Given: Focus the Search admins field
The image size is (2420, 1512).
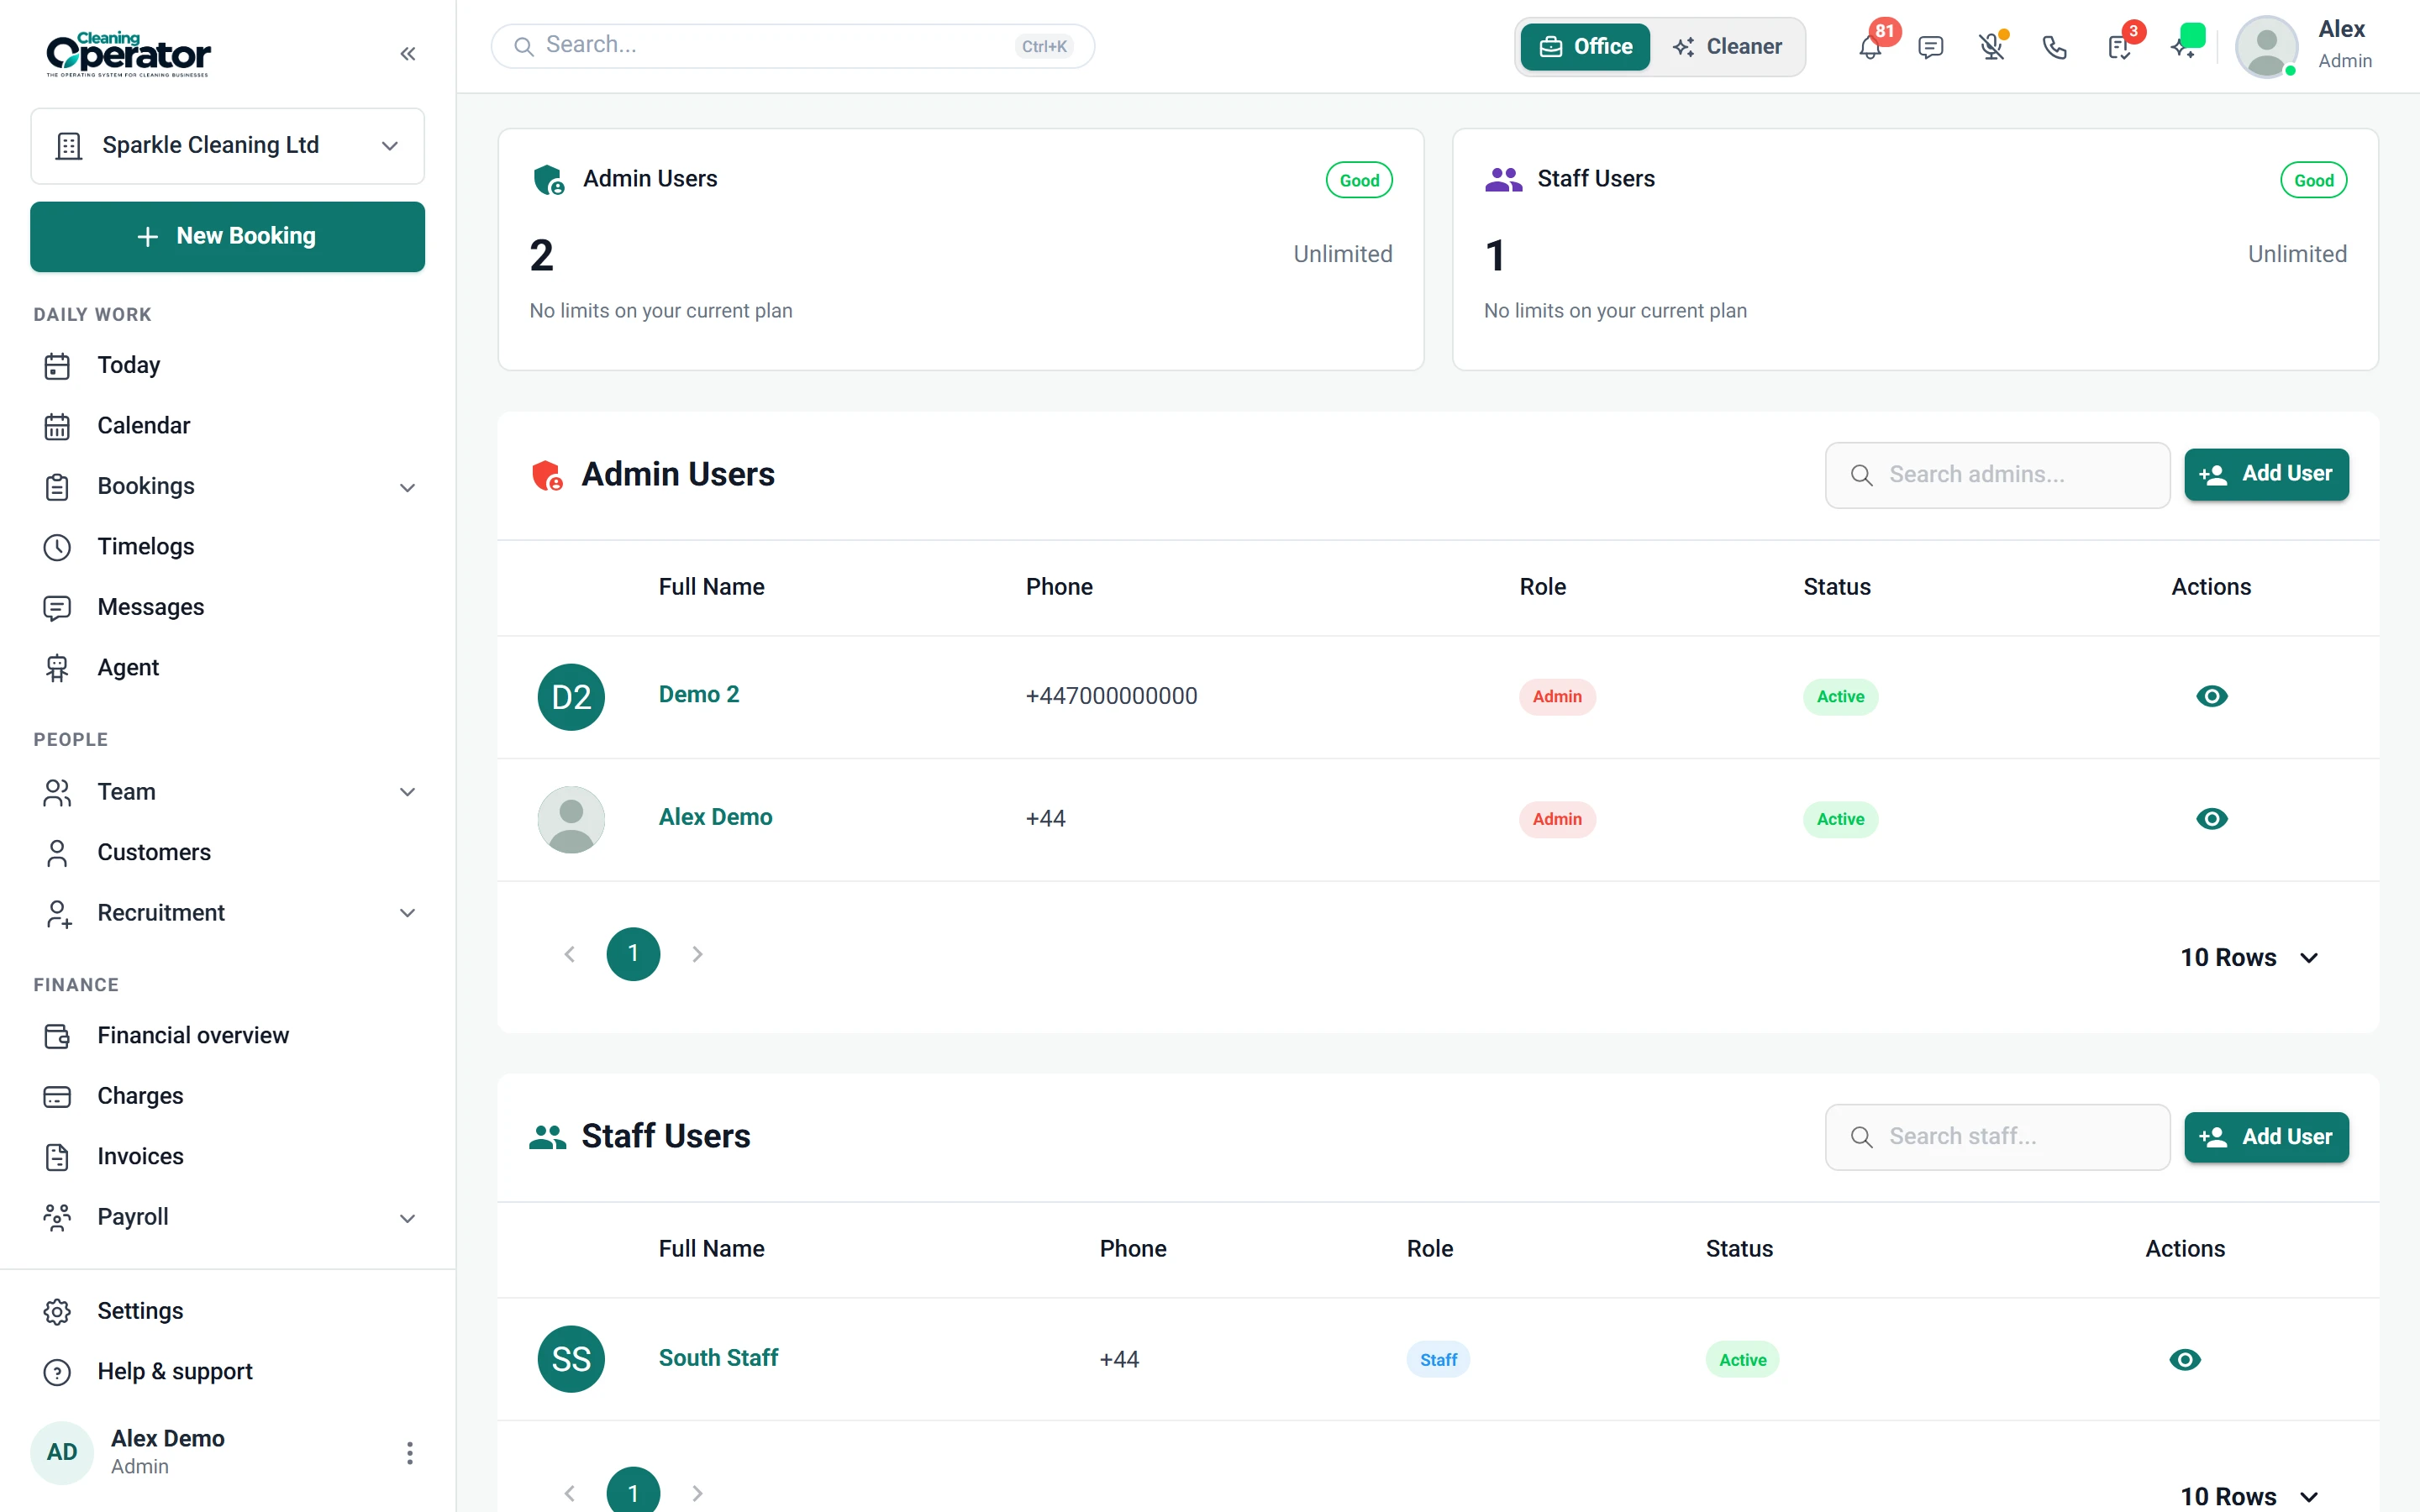Looking at the screenshot, I should tap(1997, 475).
